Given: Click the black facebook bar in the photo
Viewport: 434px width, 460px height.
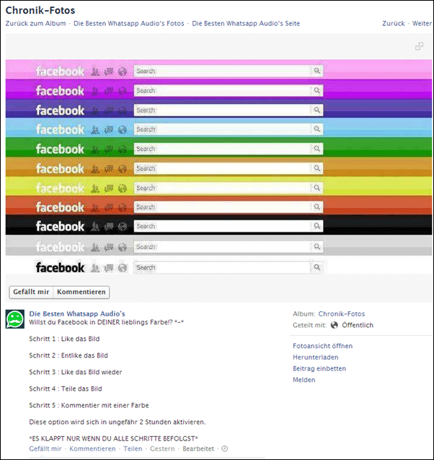Looking at the screenshot, I should 218,225.
